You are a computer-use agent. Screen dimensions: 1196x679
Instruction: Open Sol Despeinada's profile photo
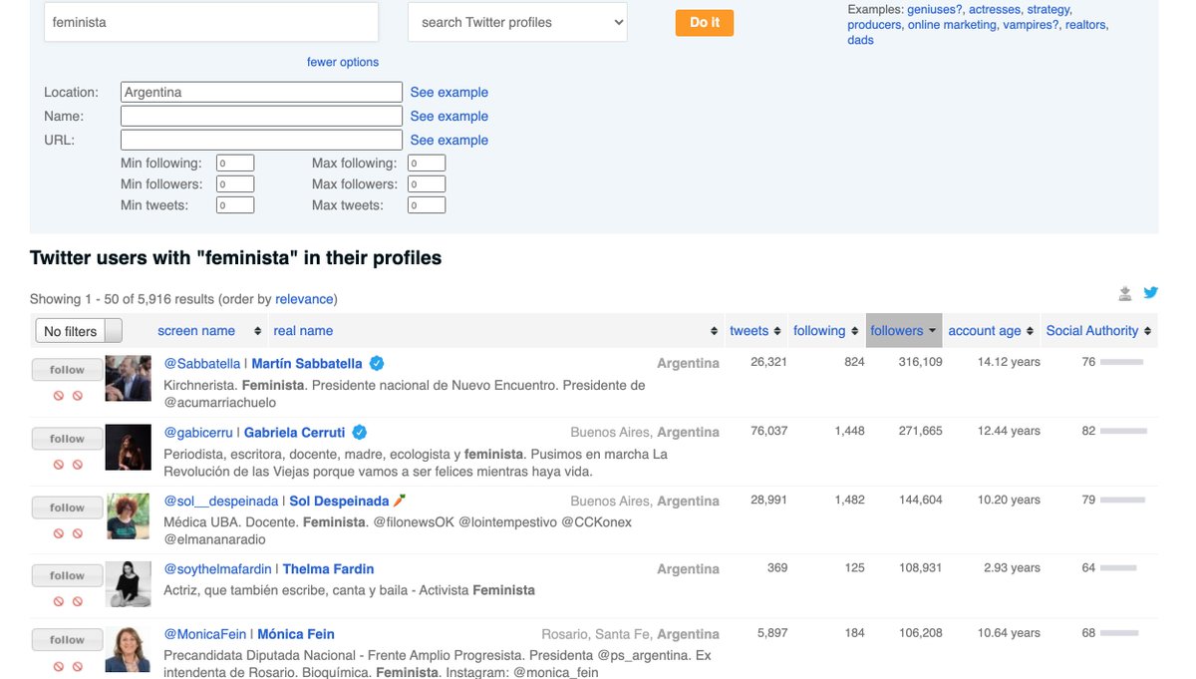pos(128,515)
